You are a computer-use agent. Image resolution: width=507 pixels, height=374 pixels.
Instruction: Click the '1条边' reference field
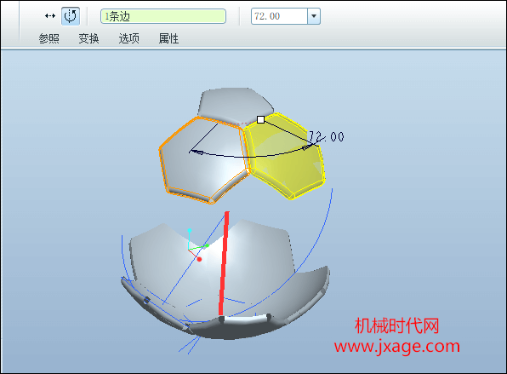[163, 16]
